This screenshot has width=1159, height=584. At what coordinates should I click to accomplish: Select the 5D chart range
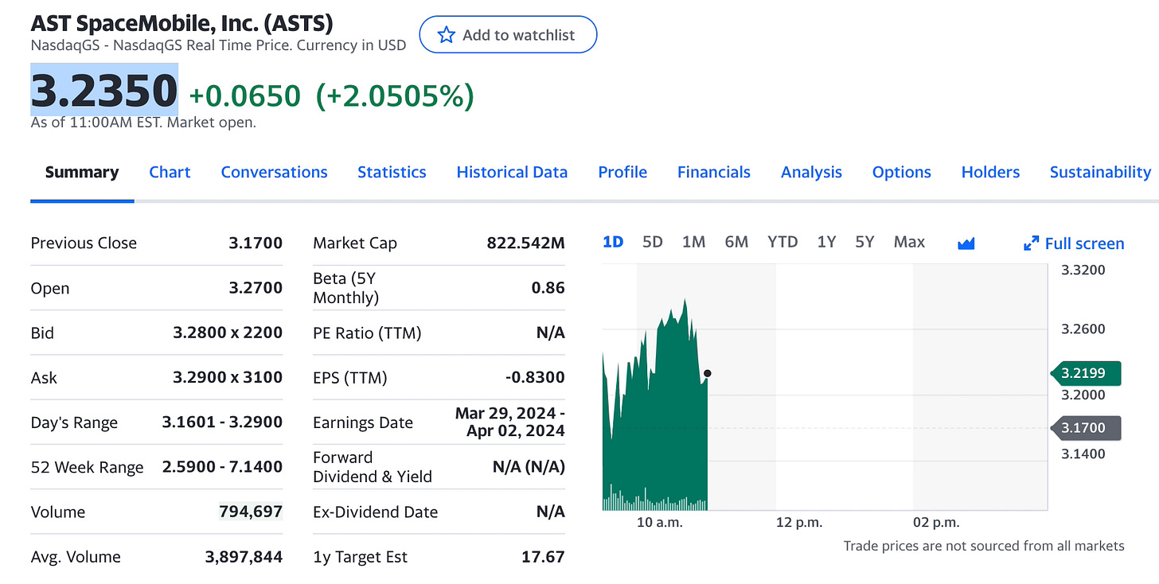[x=653, y=242]
